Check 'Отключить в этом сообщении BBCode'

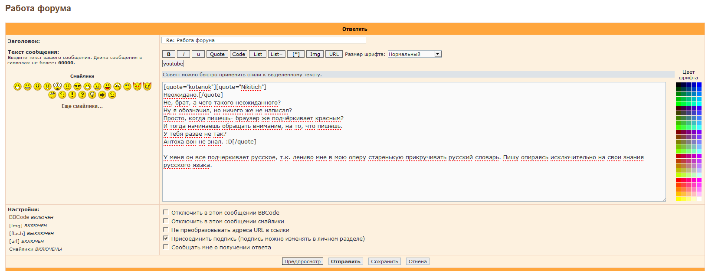(166, 212)
